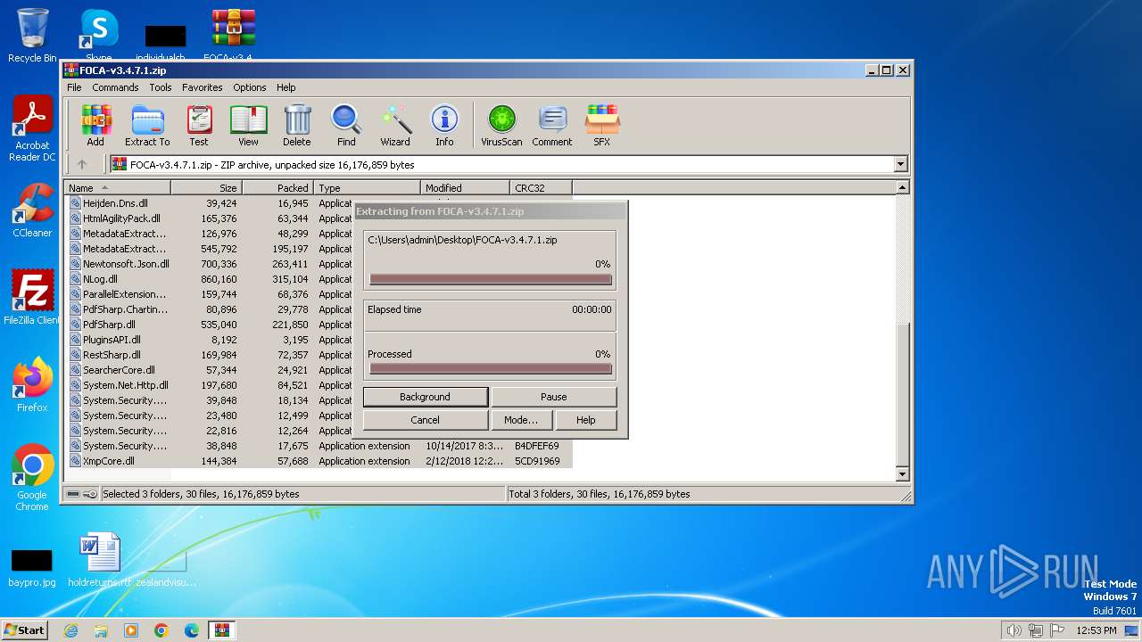Screen dimensions: 1142x642
Task: Start VirusScan on the archive
Action: click(501, 126)
